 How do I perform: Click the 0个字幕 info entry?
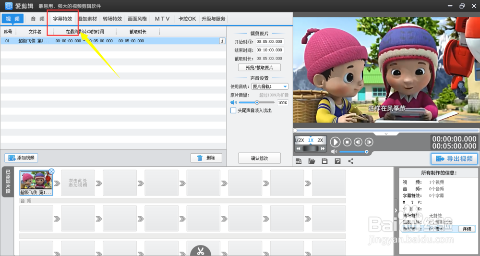pyautogui.click(x=436, y=195)
